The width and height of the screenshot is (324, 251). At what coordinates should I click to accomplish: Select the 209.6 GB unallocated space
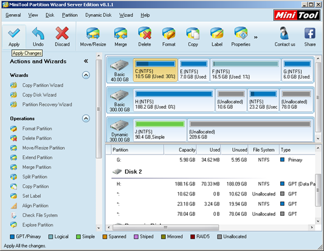pos(250,130)
